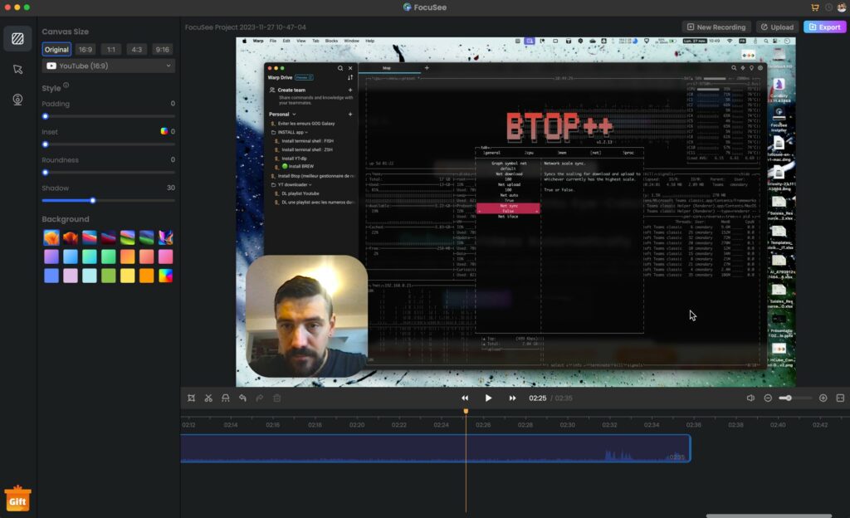The image size is (850, 518).
Task: Play the recording preview
Action: (x=488, y=398)
